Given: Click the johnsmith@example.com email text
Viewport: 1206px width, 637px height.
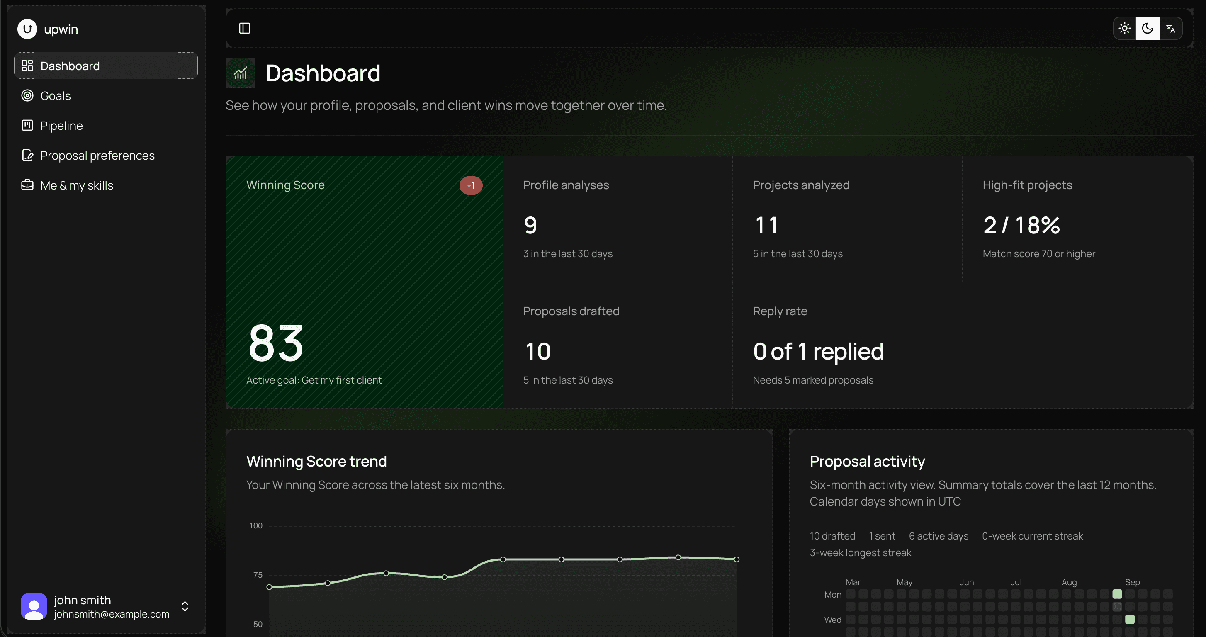Looking at the screenshot, I should tap(112, 614).
